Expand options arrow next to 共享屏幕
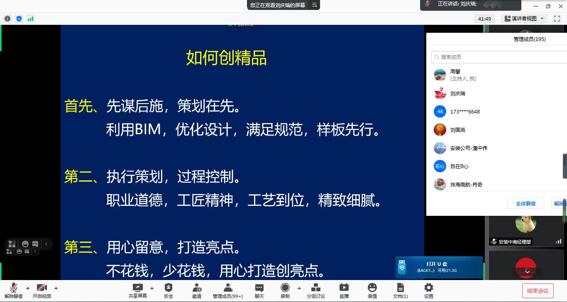This screenshot has width=567, height=302. point(152,288)
